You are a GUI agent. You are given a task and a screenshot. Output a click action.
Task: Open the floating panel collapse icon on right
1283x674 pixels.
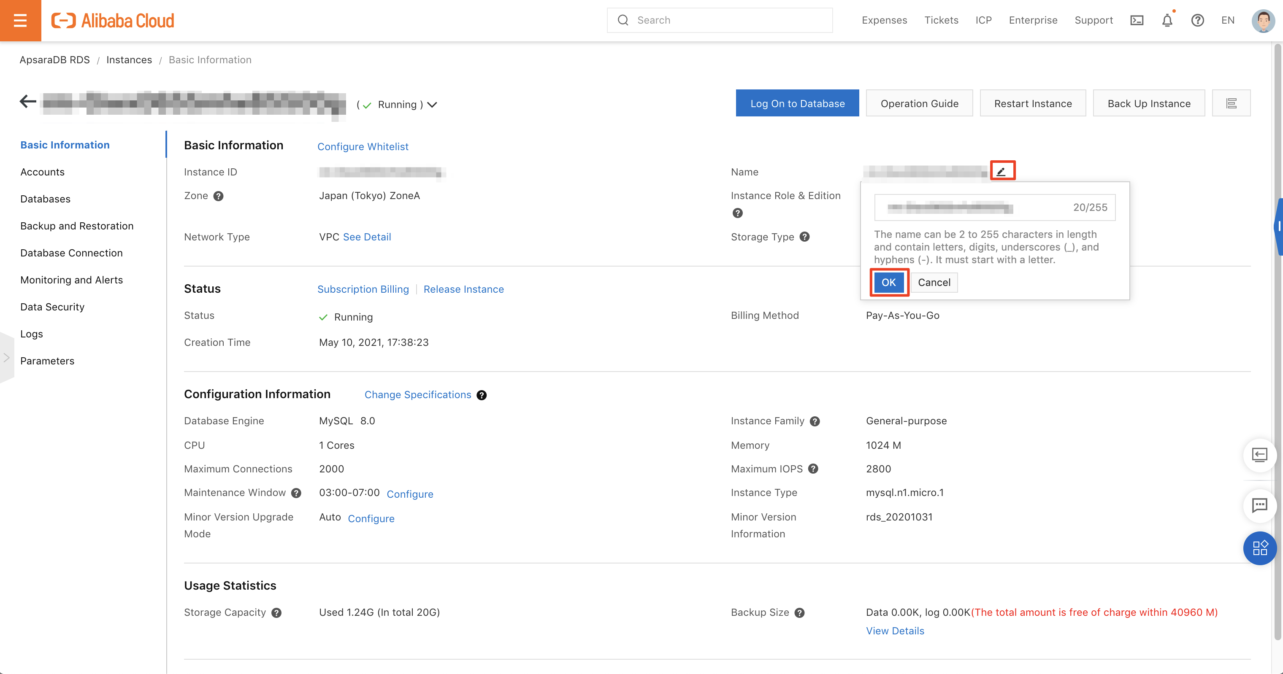1260,455
